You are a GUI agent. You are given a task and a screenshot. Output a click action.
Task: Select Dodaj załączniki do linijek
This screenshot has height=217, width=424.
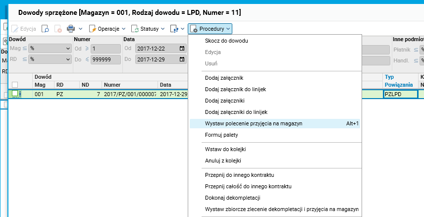click(275, 112)
